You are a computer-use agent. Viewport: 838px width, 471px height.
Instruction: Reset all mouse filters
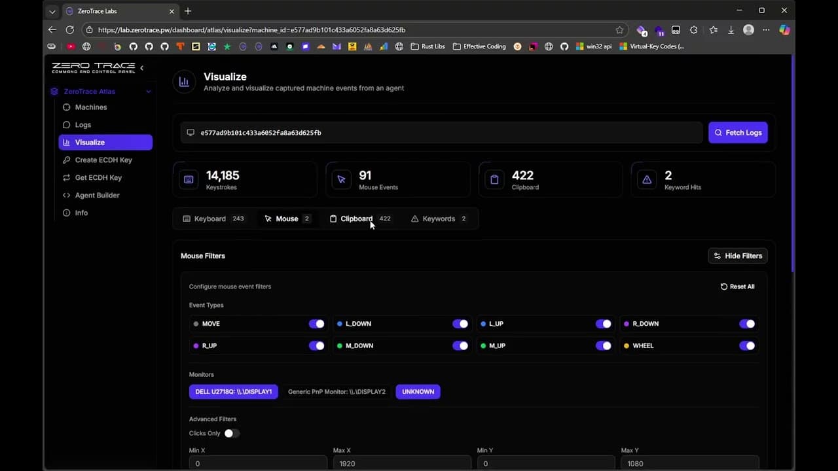click(x=737, y=287)
